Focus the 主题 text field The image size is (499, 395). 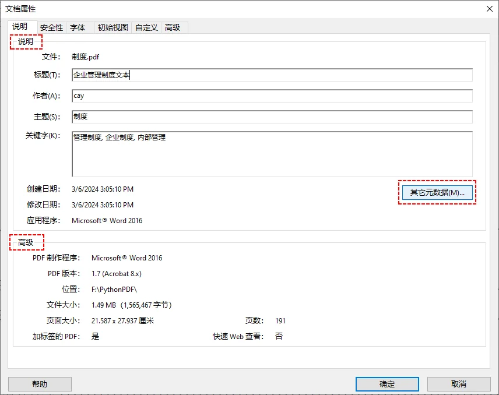point(272,117)
